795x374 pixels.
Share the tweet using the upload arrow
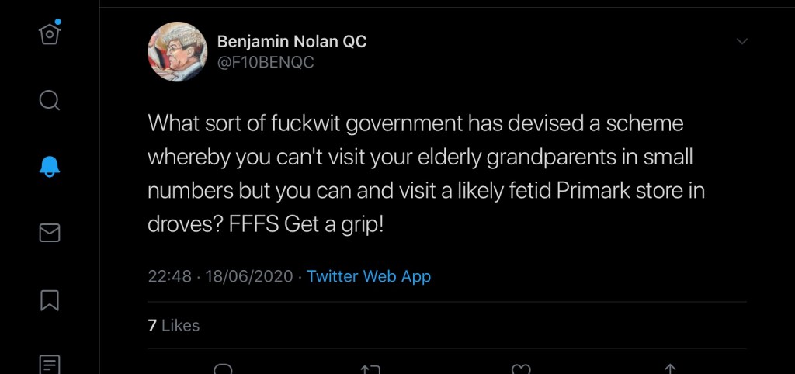(671, 369)
